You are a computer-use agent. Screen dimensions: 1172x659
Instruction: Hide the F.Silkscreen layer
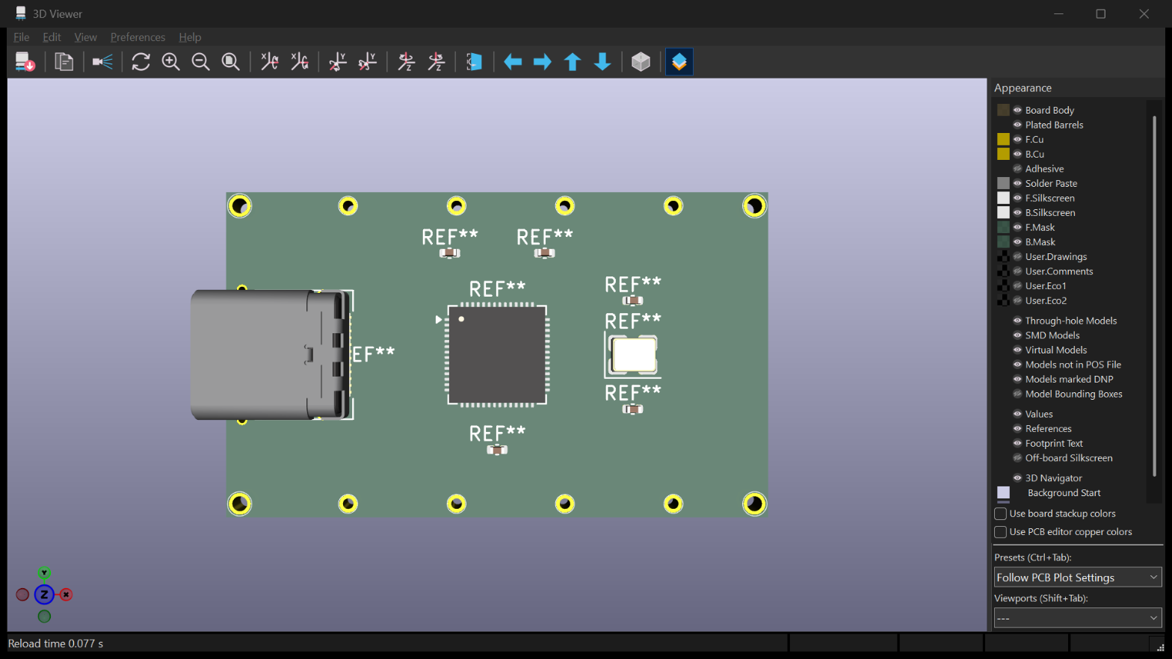[1017, 198]
